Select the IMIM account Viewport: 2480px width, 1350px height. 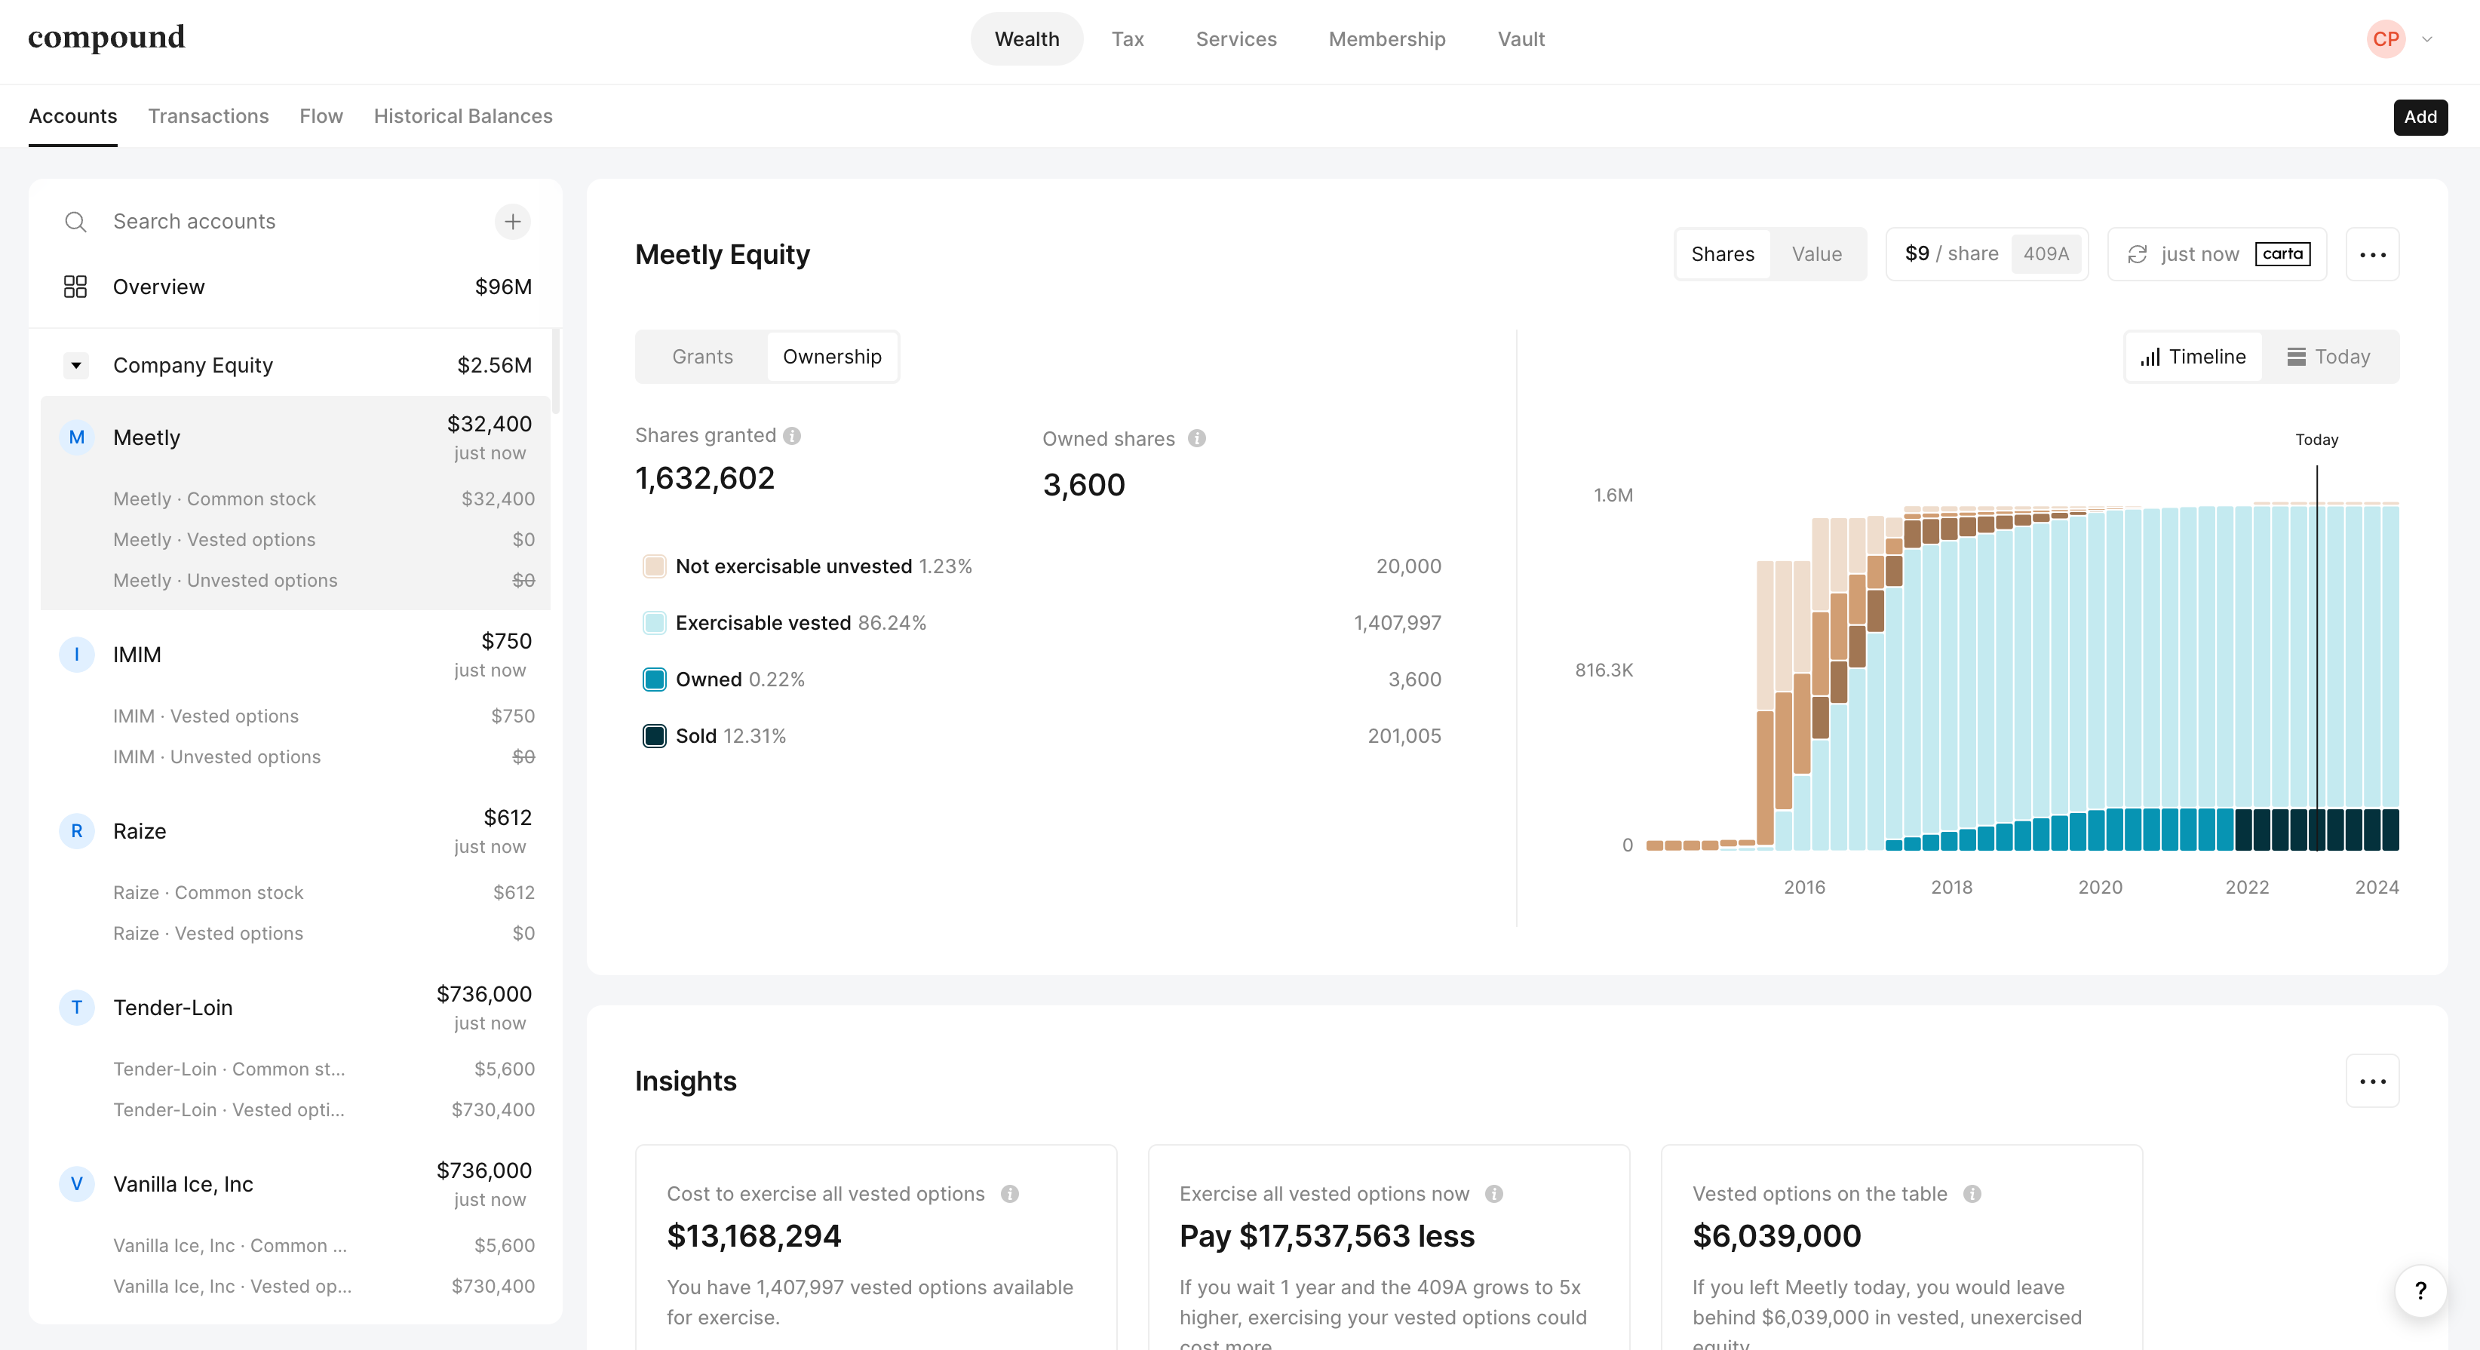tap(296, 655)
